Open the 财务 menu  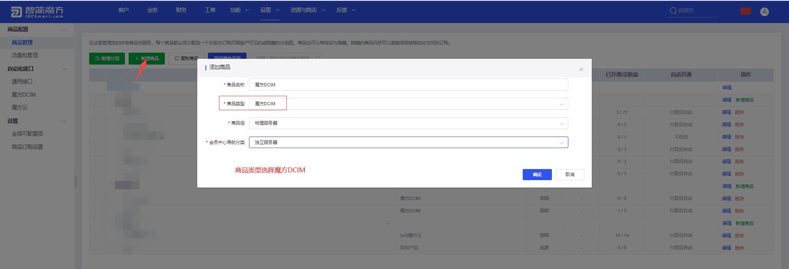pos(181,10)
